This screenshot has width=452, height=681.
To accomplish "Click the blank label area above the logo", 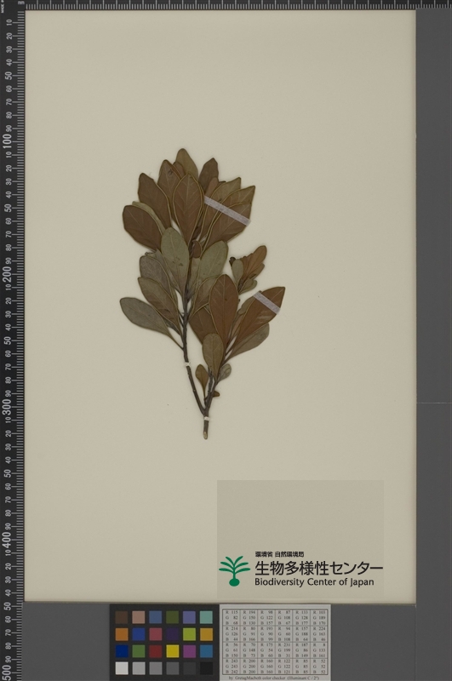I will [300, 515].
